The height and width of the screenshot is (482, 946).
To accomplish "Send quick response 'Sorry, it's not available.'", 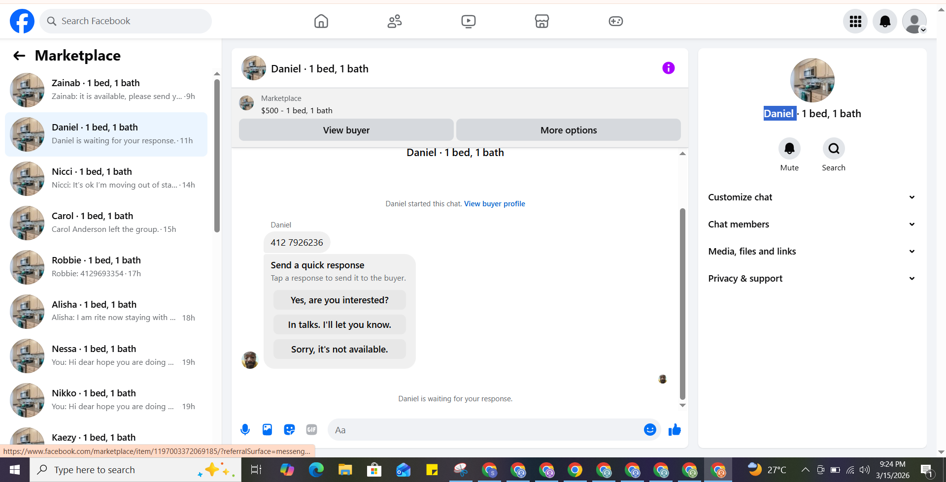I will [339, 349].
